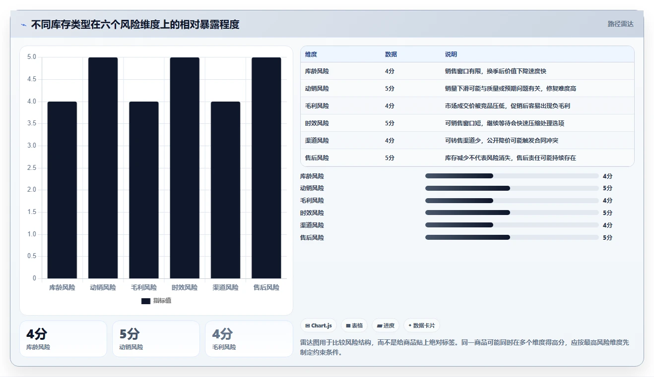Image resolution: width=654 pixels, height=377 pixels.
Task: Click the 毛利风险 table row cell
Action: tap(317, 106)
